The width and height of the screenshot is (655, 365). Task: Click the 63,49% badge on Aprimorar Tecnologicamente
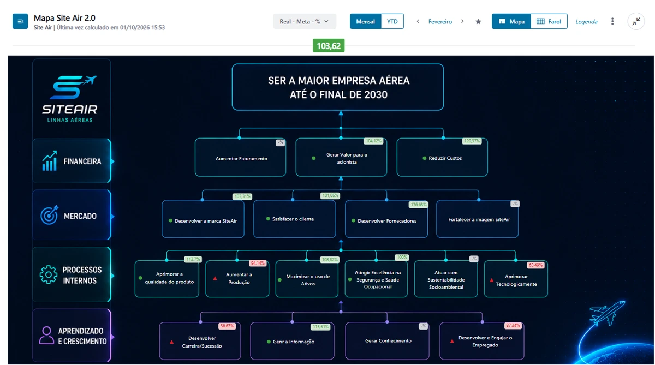[535, 265]
